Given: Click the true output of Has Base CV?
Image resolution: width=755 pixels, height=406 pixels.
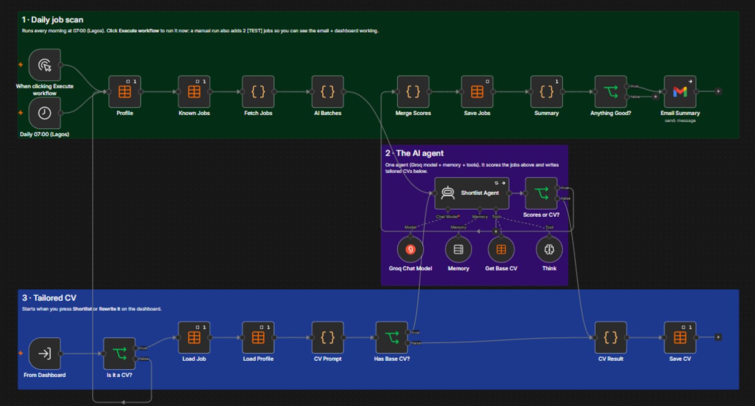Looking at the screenshot, I should point(408,332).
